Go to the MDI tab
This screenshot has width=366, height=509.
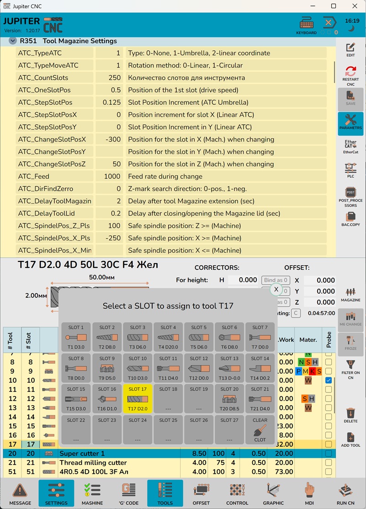click(310, 493)
